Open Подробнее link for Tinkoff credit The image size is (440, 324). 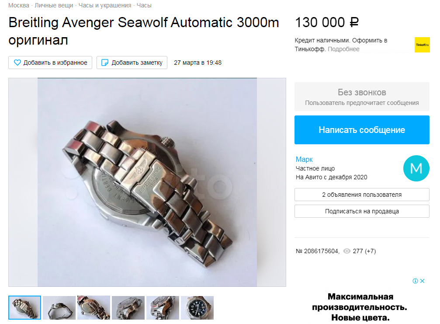[x=343, y=49]
